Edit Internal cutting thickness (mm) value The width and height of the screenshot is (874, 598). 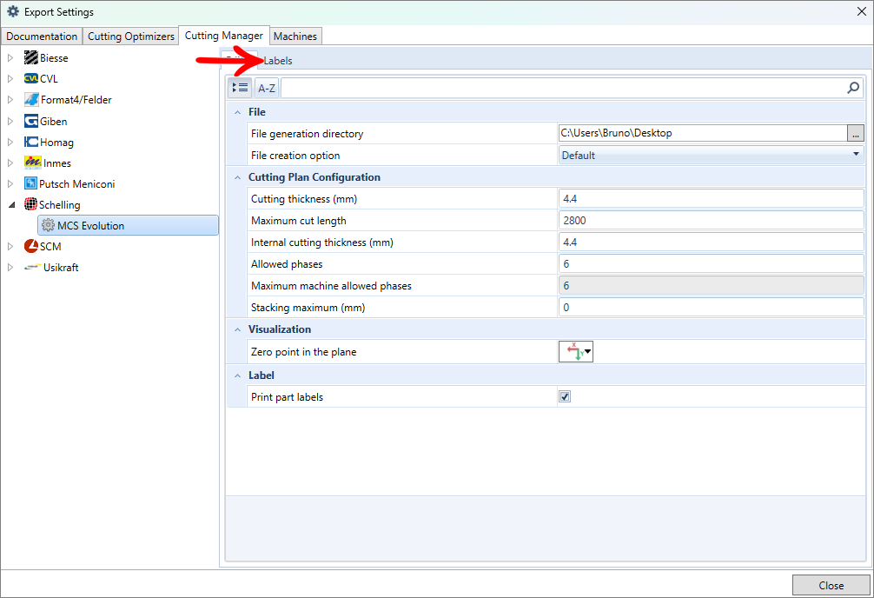click(x=712, y=243)
